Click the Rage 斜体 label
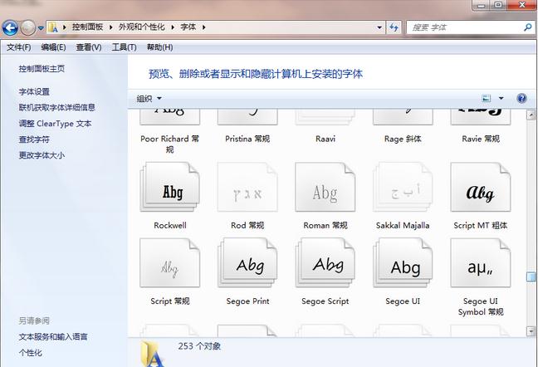The height and width of the screenshot is (367, 538). click(403, 139)
